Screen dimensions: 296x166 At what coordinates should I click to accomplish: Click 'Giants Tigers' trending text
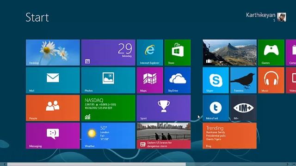(x=214, y=139)
